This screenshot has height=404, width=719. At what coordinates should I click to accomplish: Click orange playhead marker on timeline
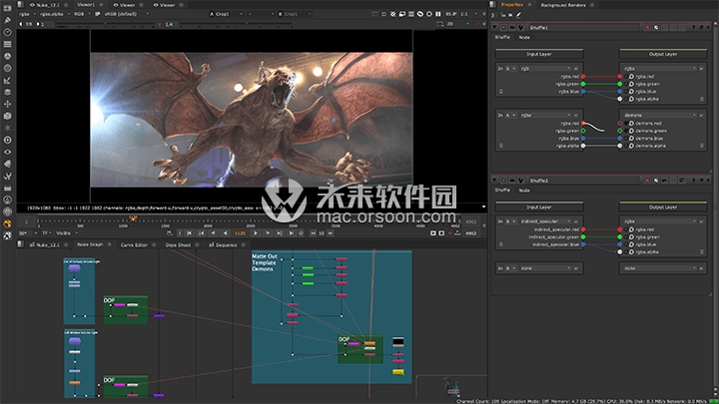pos(133,218)
